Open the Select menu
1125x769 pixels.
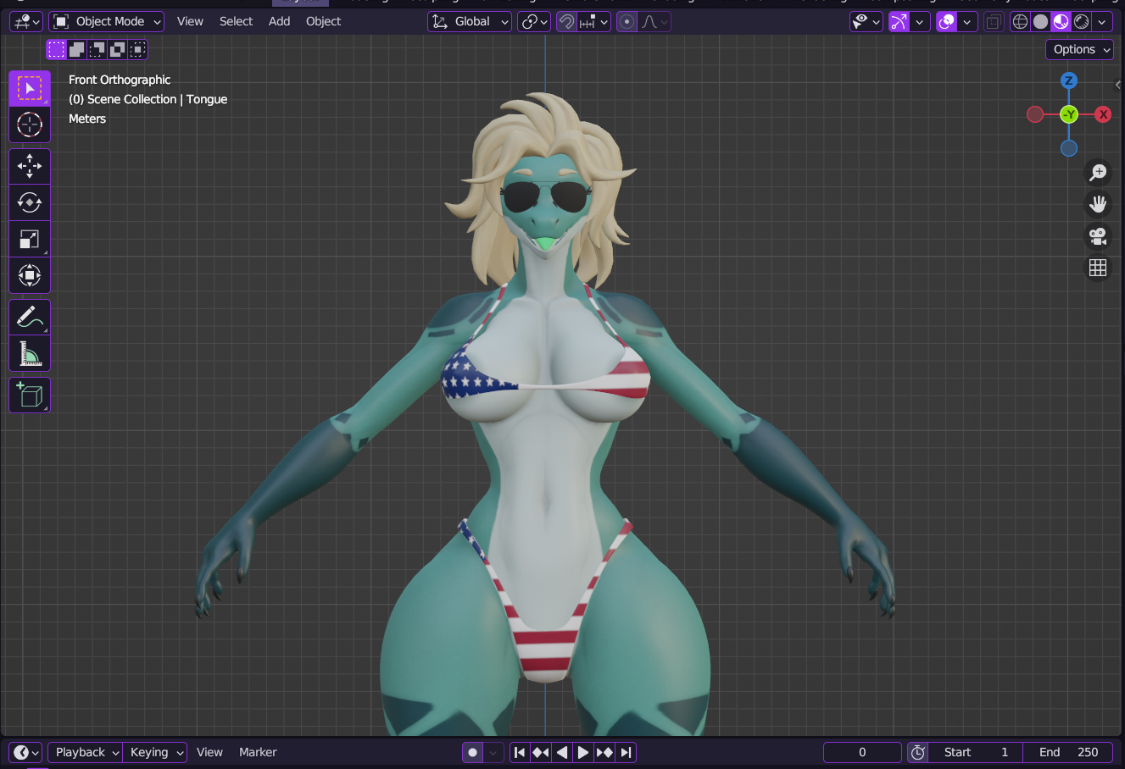[x=236, y=22]
